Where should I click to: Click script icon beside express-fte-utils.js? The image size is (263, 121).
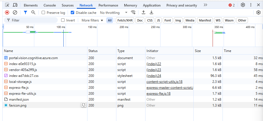click(x=6, y=94)
